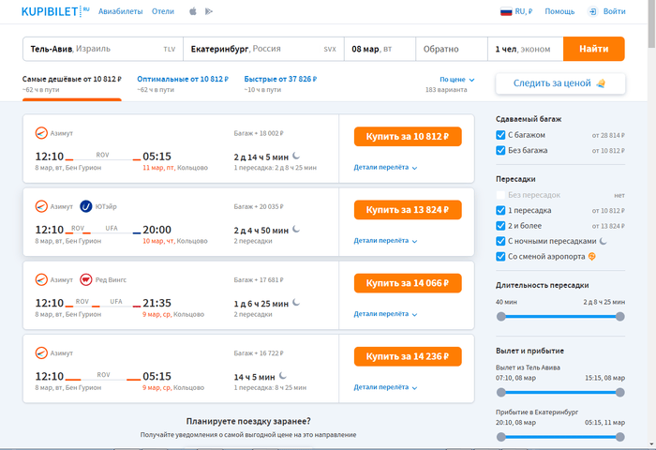
Task: Click 'Купить за 13 824 ₽' button
Action: pyautogui.click(x=408, y=210)
